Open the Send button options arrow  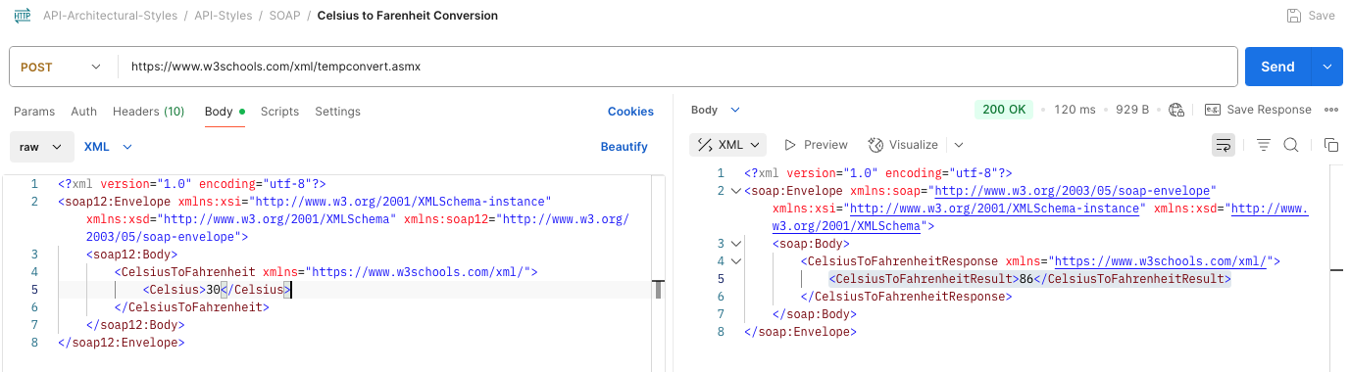tap(1326, 67)
